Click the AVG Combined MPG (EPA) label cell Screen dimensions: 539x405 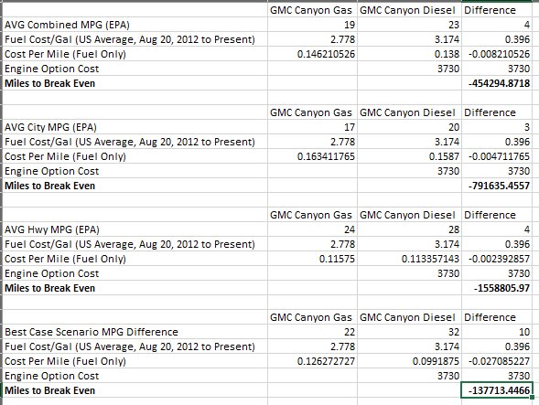[135, 25]
